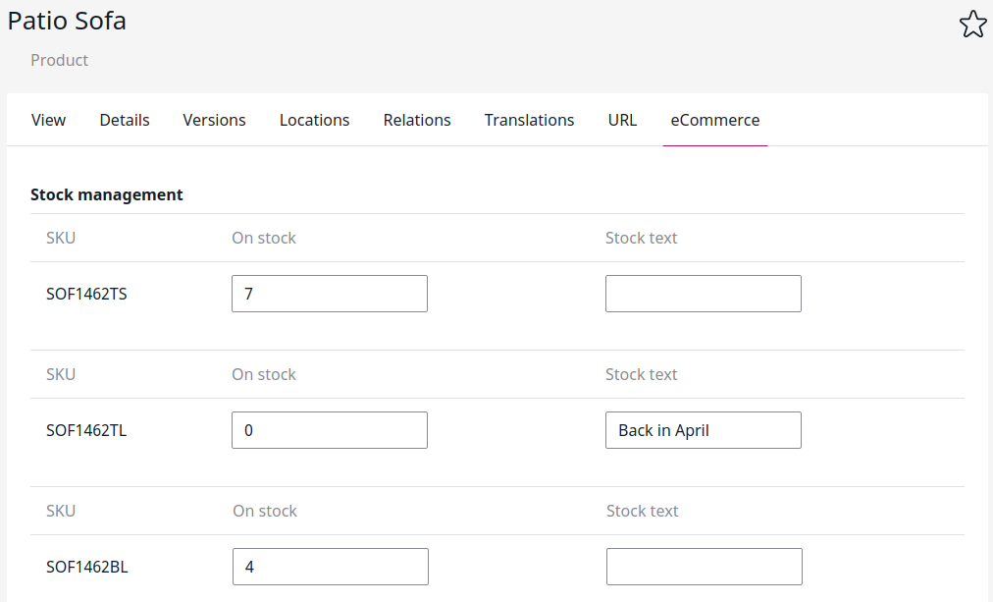
Task: Click the Stock management section heading
Action: click(x=107, y=194)
